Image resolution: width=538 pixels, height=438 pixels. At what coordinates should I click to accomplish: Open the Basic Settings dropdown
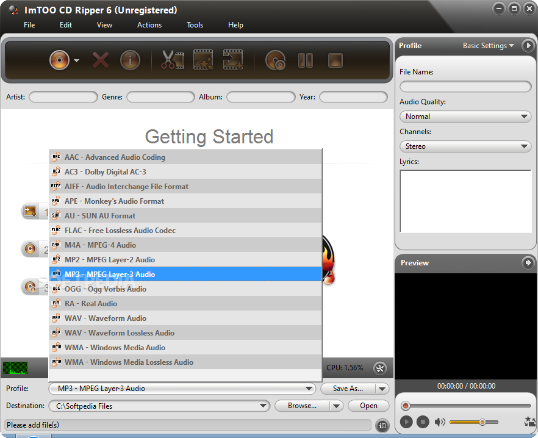[x=488, y=46]
